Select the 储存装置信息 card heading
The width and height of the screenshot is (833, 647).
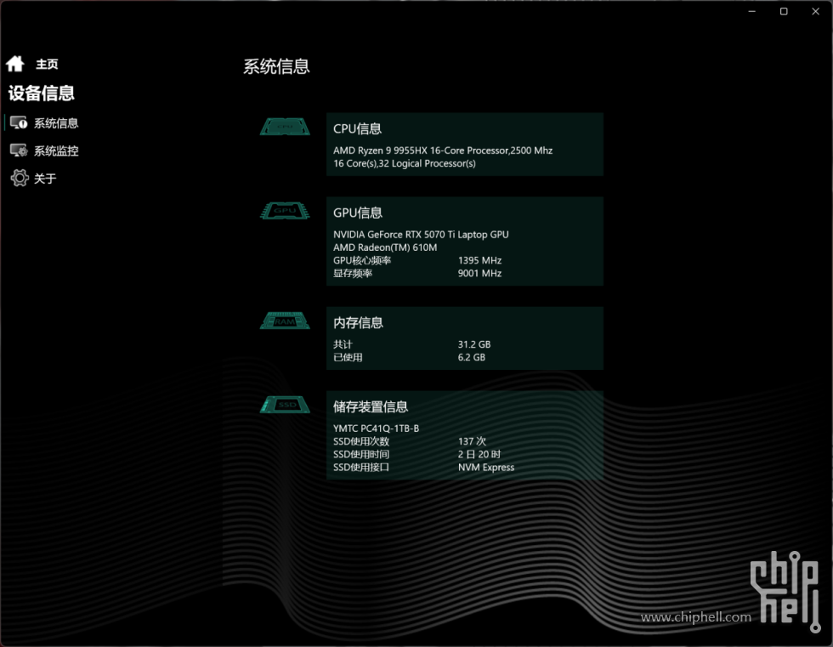pos(371,406)
